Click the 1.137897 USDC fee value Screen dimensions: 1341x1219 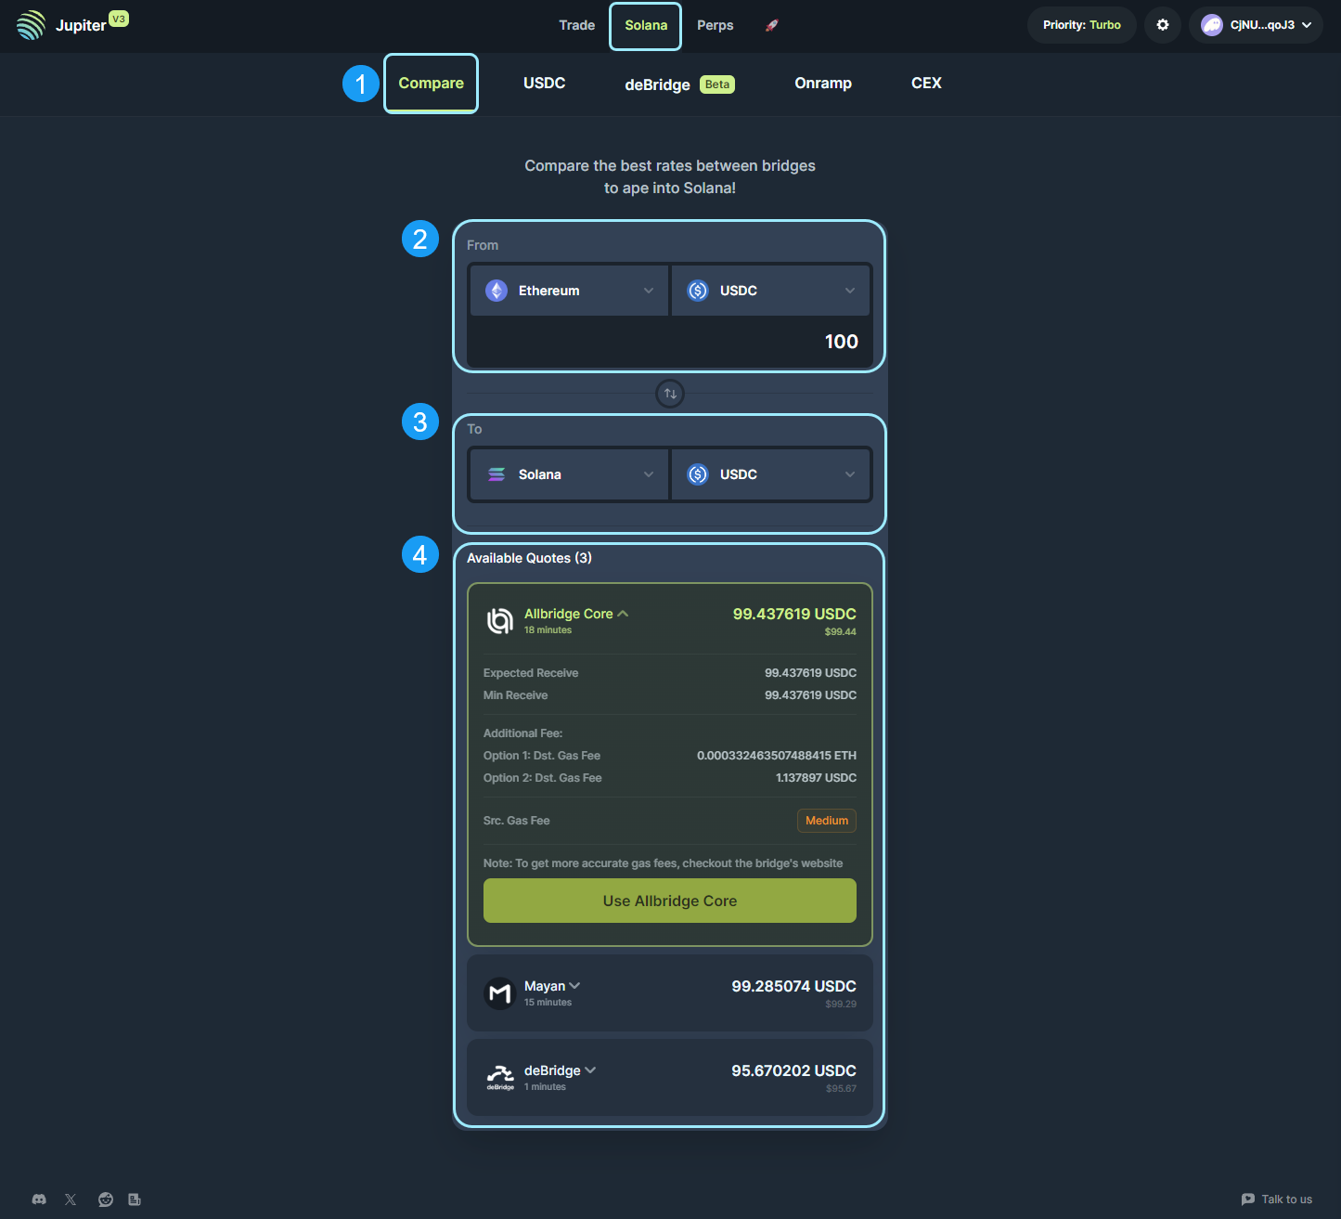[816, 778]
